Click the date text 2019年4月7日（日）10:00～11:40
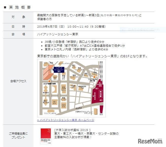 63,27
